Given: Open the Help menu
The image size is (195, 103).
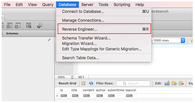Looking at the screenshot, I should pos(140,5).
